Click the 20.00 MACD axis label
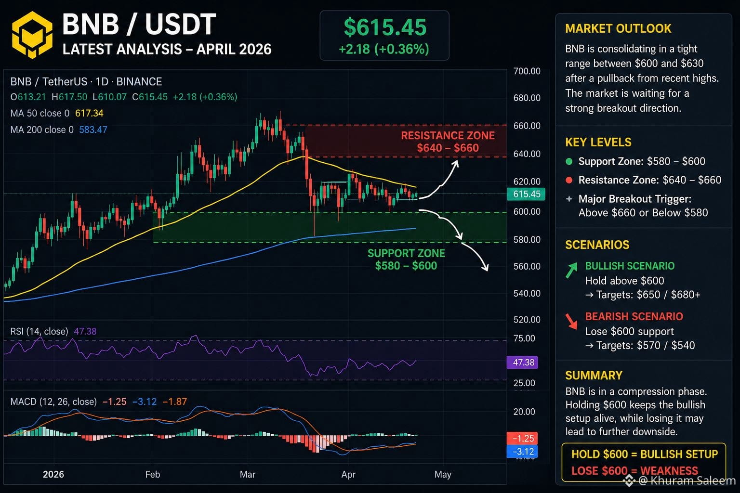The image size is (740, 493). pos(524,412)
